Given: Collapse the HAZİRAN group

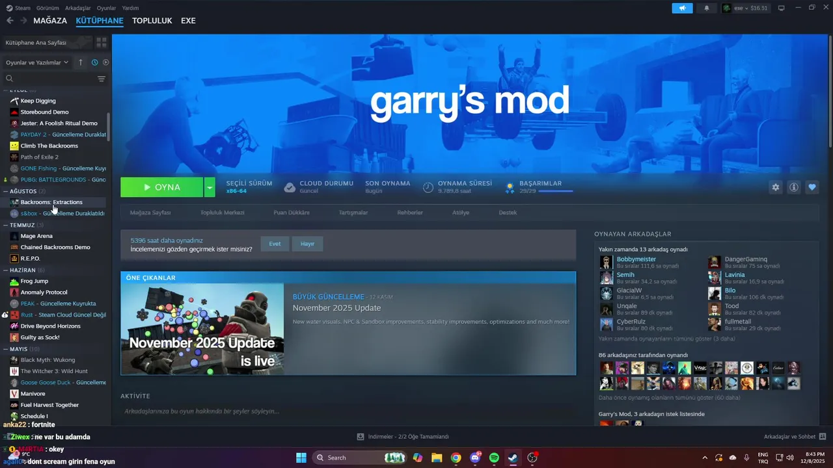Looking at the screenshot, I should [6, 270].
